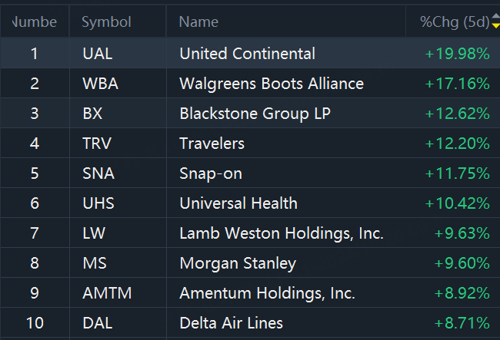Image resolution: width=500 pixels, height=340 pixels.
Task: Select the SNA ticker symbol
Action: [98, 173]
